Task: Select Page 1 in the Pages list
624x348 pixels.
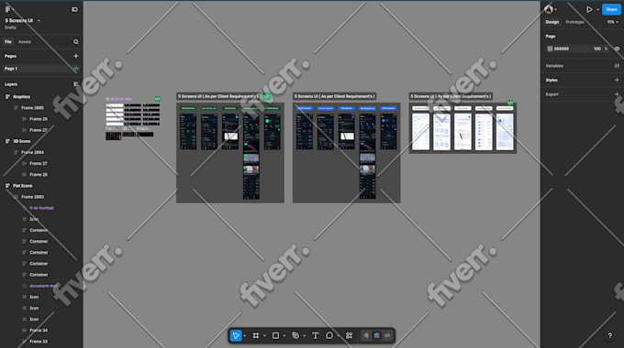Action: pyautogui.click(x=40, y=69)
